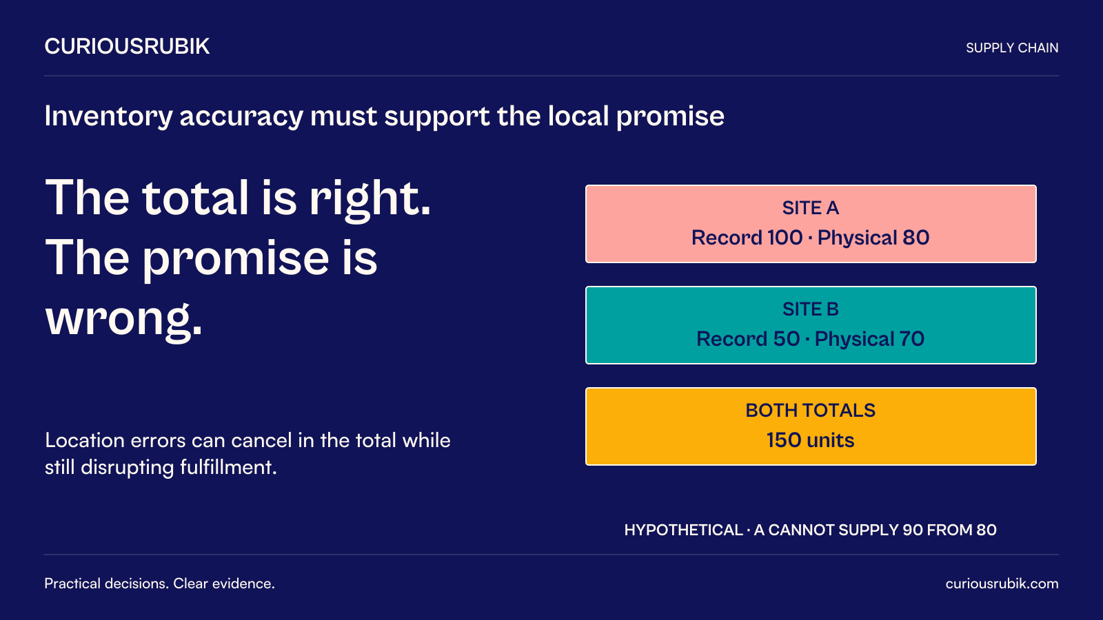The image size is (1103, 620).
Task: Select the headline 'The total is right.'
Action: pyautogui.click(x=238, y=198)
